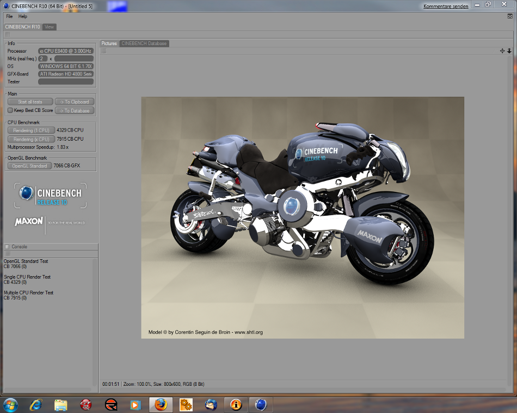
Task: Open the orange info icon in taskbar
Action: click(x=236, y=404)
